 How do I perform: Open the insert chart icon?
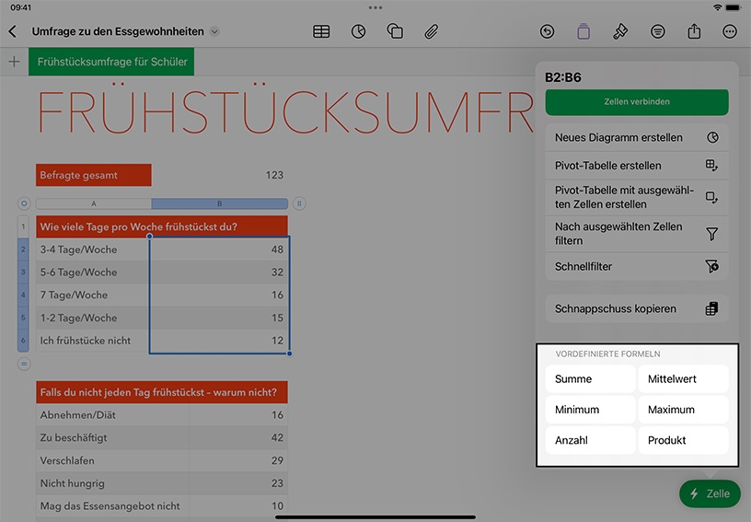(x=358, y=31)
